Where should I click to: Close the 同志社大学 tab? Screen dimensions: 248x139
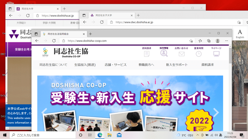(x=58, y=9)
